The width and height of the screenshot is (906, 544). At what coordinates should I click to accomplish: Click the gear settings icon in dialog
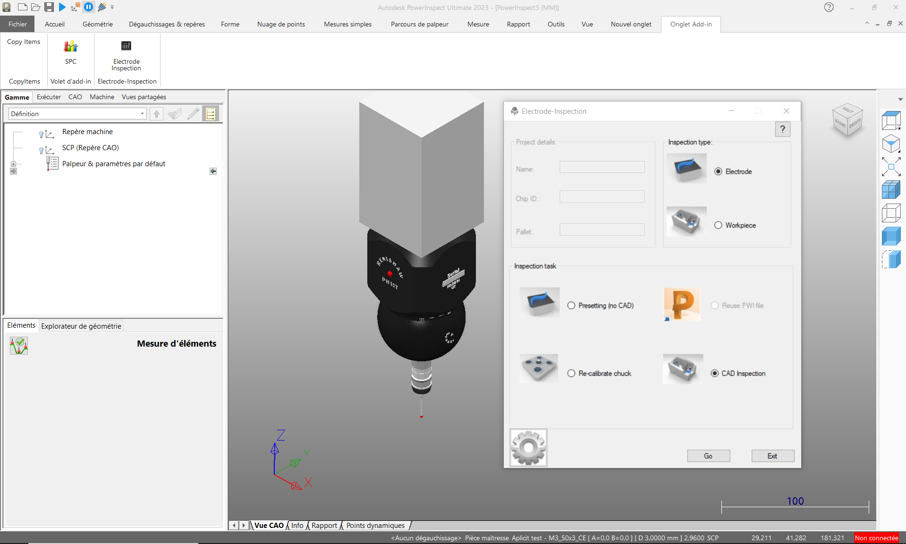tap(528, 447)
